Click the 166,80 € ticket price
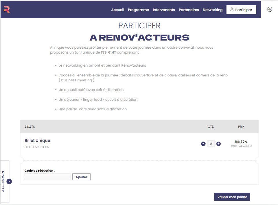 [x=241, y=142]
